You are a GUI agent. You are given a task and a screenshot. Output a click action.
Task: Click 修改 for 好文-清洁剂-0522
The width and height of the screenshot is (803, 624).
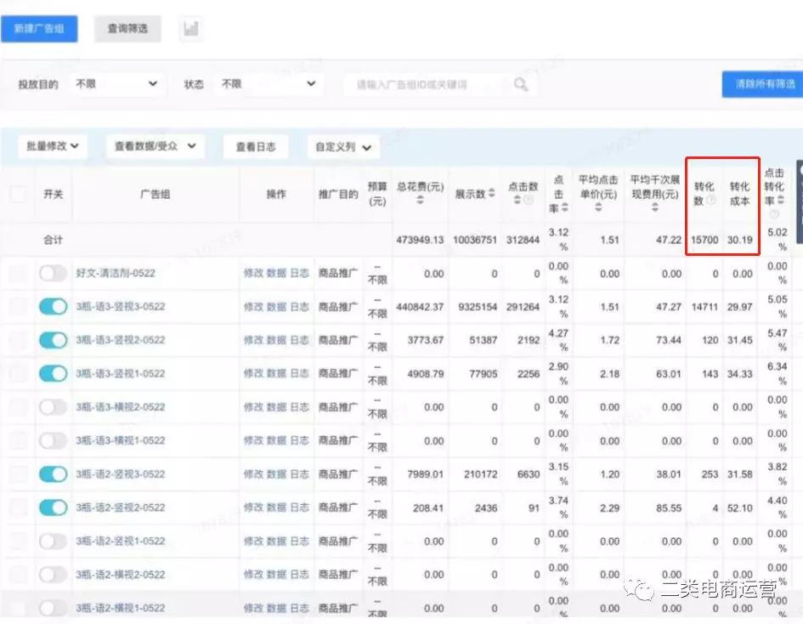tap(253, 274)
